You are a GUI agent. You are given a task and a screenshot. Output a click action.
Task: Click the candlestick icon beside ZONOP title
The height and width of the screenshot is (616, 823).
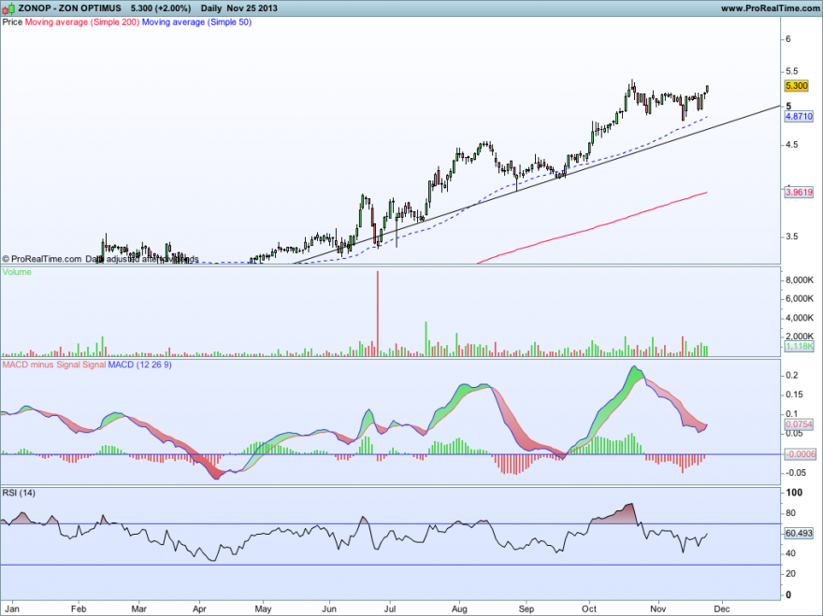click(x=8, y=8)
